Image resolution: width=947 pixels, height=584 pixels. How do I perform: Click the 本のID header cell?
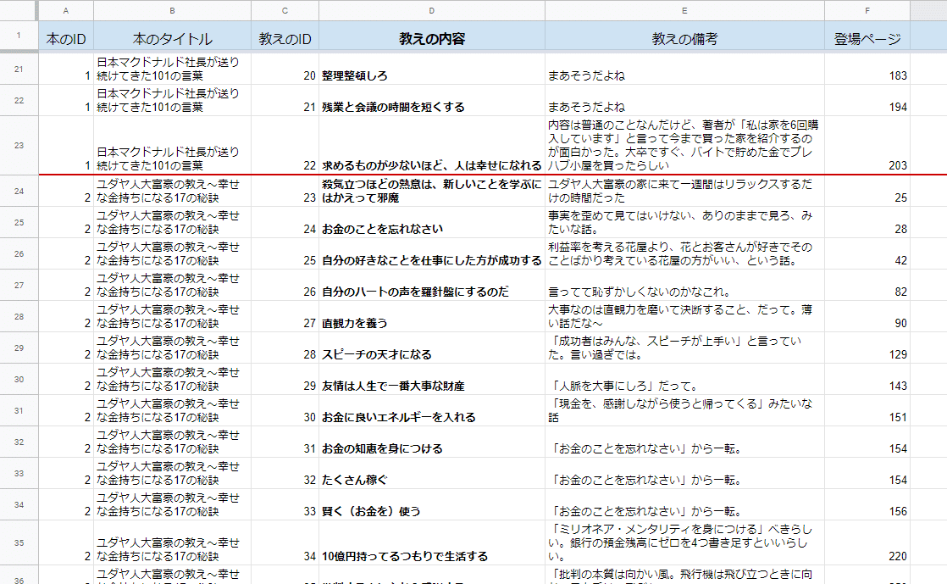(66, 36)
